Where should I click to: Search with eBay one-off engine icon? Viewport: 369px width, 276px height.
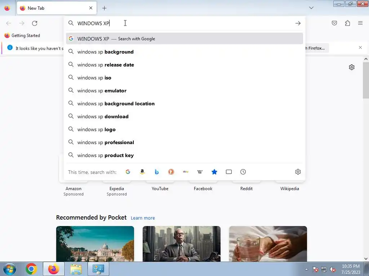pyautogui.click(x=186, y=172)
